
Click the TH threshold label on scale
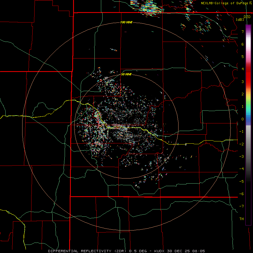[x=241, y=219]
